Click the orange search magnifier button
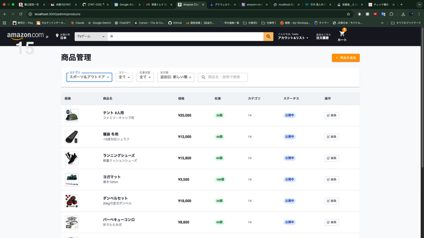Image resolution: width=424 pixels, height=238 pixels. pos(268,36)
